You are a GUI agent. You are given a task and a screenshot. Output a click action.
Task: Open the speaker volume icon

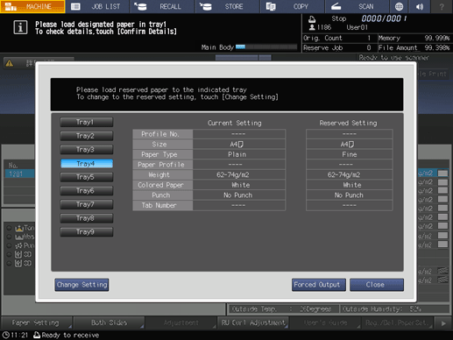(420, 6)
